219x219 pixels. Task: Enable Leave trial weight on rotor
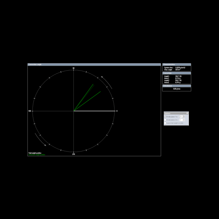(x=165, y=123)
